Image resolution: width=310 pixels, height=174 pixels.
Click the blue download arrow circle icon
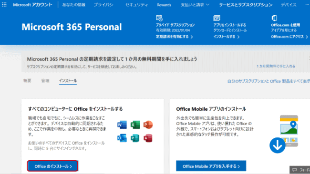tap(278, 145)
